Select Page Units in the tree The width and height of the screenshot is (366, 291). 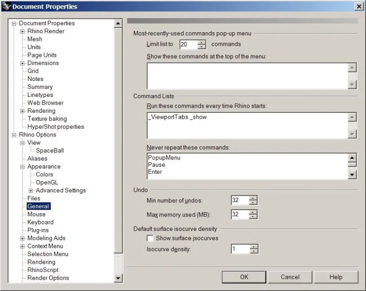click(42, 55)
